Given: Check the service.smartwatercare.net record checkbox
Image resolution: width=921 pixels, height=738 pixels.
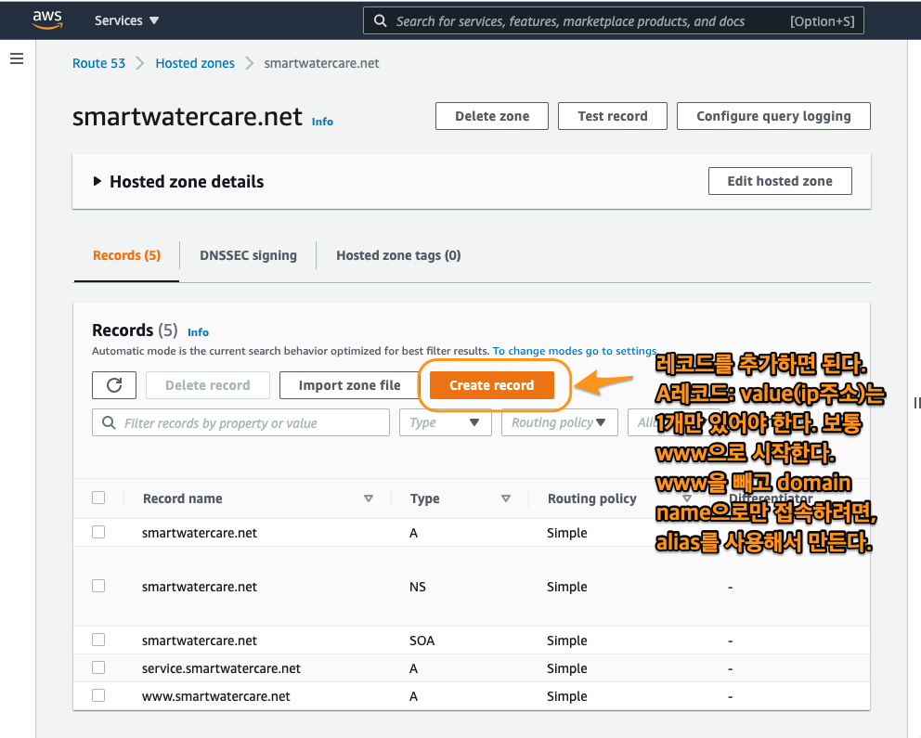Looking at the screenshot, I should tap(98, 667).
